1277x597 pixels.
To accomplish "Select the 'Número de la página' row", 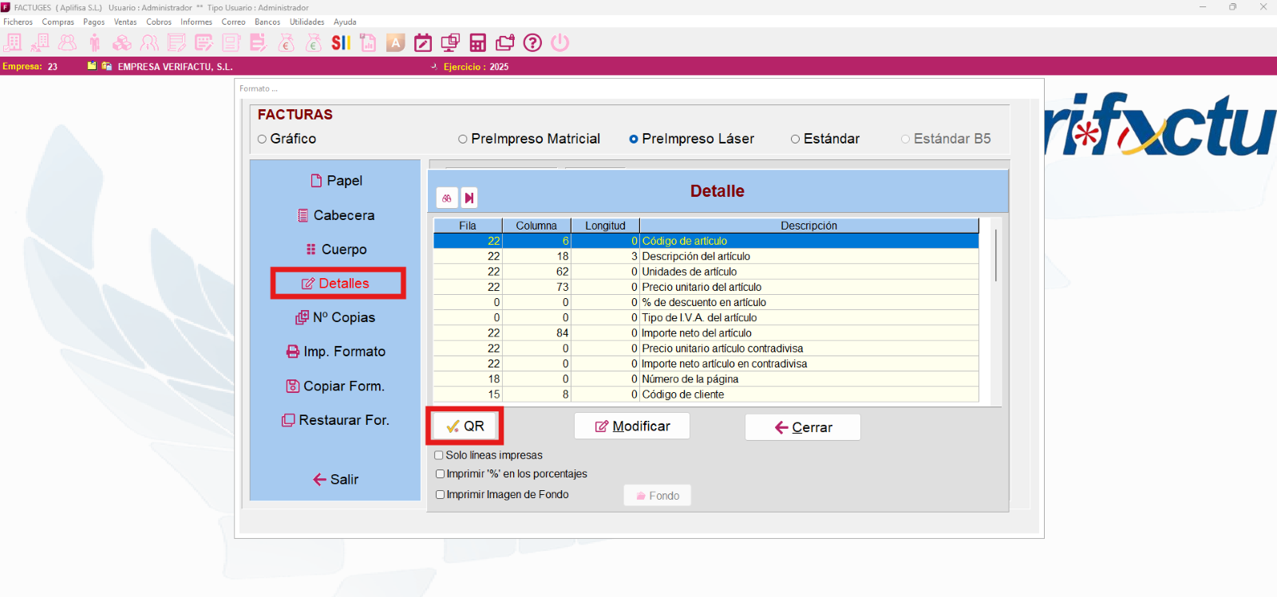I will click(x=706, y=379).
